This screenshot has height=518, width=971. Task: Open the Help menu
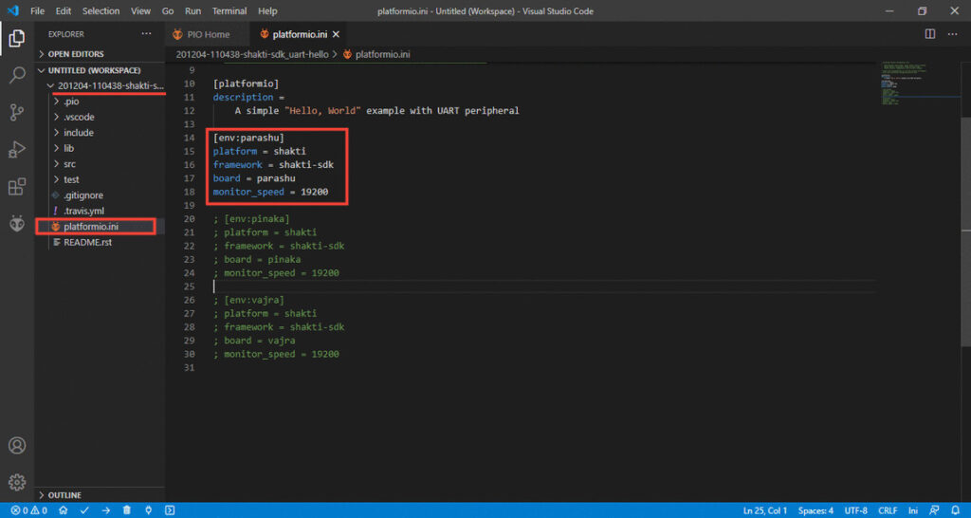click(x=267, y=11)
